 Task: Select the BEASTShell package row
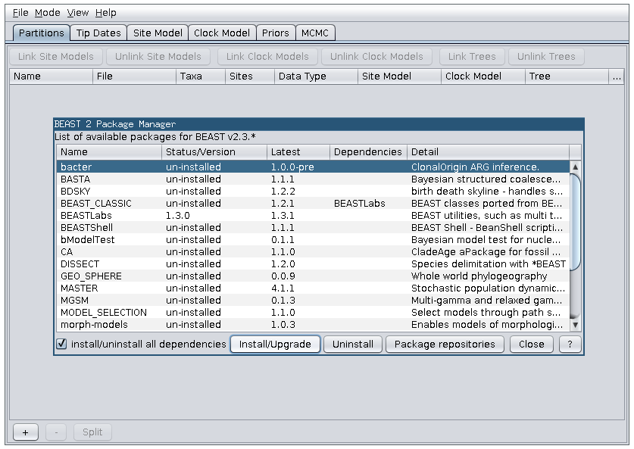pos(313,228)
